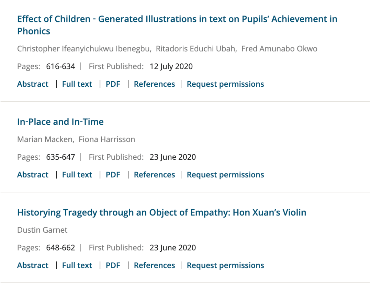
Task: Open author Dustin Garnet's page
Action: (x=42, y=230)
